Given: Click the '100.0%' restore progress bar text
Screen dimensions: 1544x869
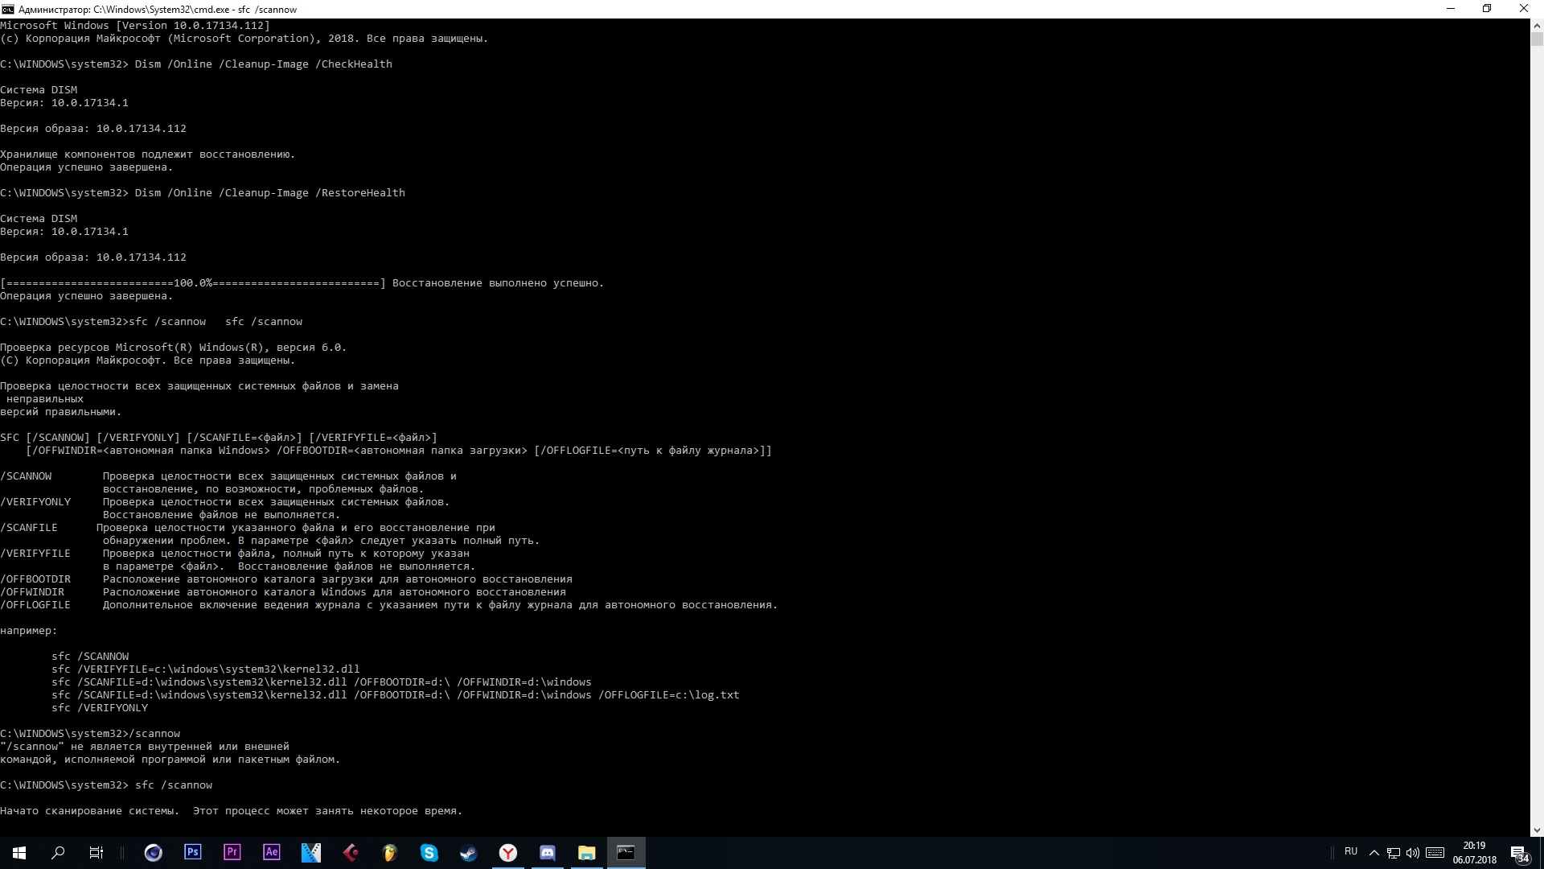Looking at the screenshot, I should tap(193, 283).
